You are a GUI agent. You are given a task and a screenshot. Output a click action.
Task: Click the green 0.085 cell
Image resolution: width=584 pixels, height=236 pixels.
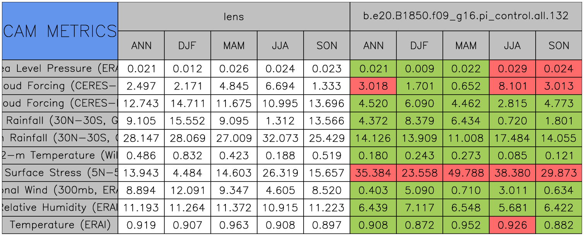pyautogui.click(x=512, y=156)
